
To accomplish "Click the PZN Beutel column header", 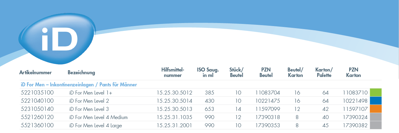I will point(266,72).
